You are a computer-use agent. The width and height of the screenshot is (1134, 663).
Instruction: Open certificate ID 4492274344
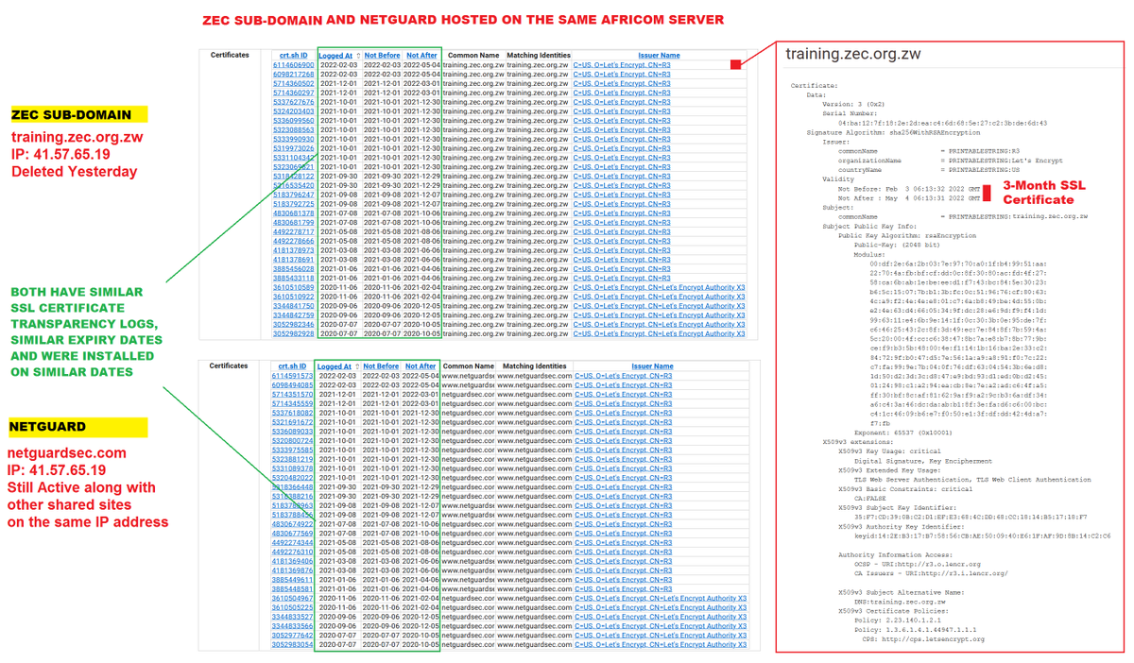[x=293, y=542]
